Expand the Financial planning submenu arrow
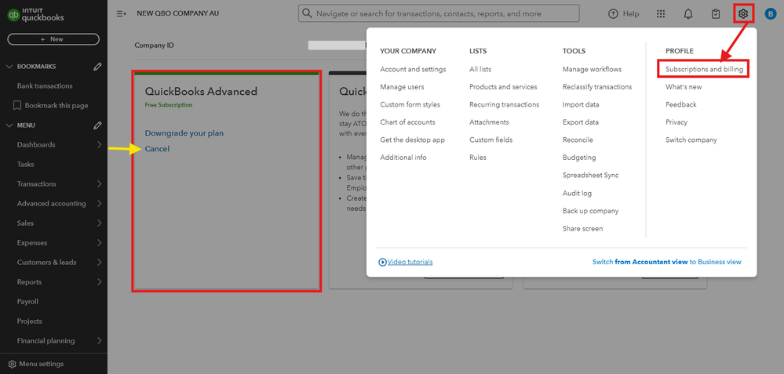This screenshot has height=374, width=784. click(x=99, y=341)
